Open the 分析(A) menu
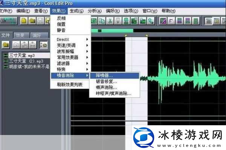 click(x=95, y=11)
